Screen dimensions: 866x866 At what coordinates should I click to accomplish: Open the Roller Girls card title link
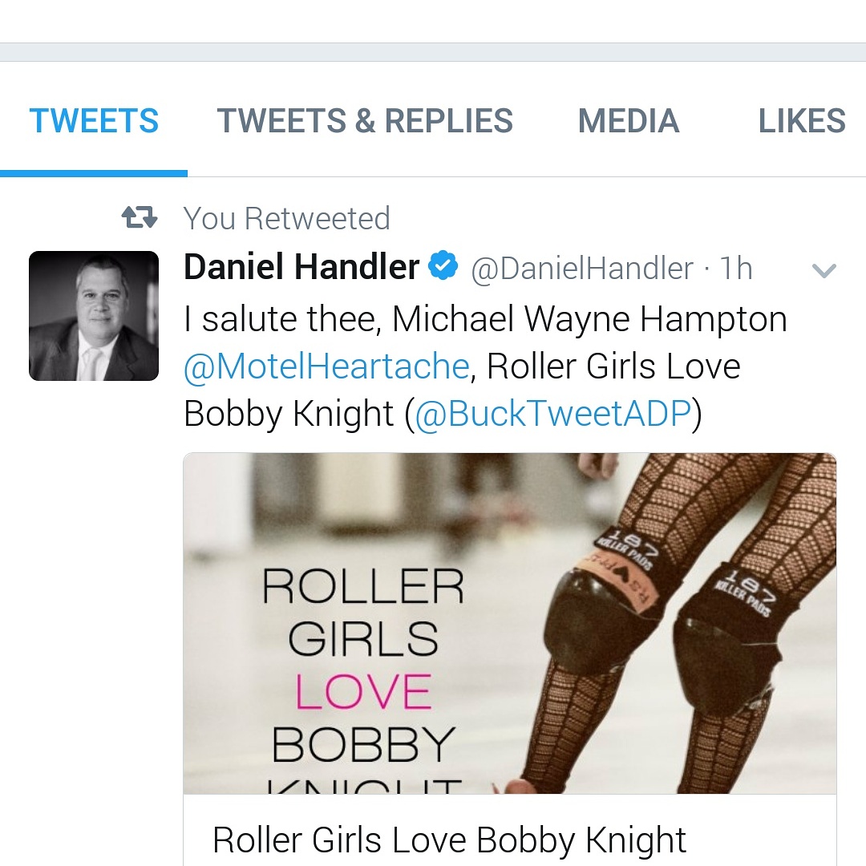[449, 840]
